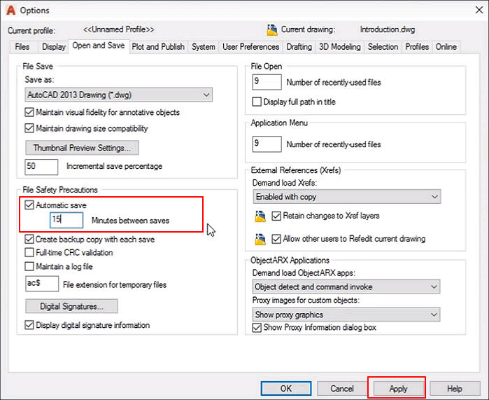
Task: Open the Digital Signatures dialog button
Action: [71, 306]
